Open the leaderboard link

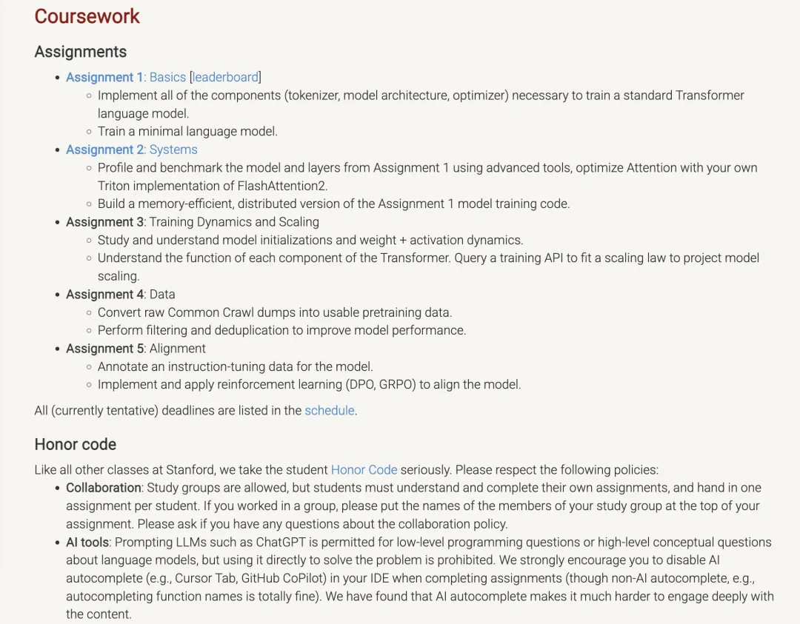click(225, 78)
